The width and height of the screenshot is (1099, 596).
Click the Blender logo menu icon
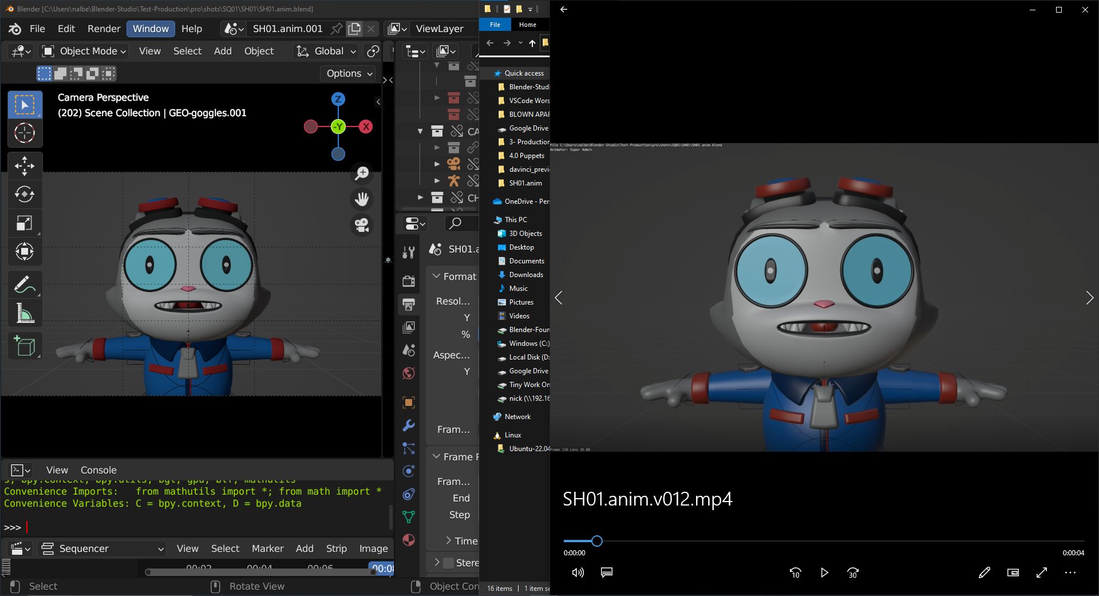[x=15, y=29]
